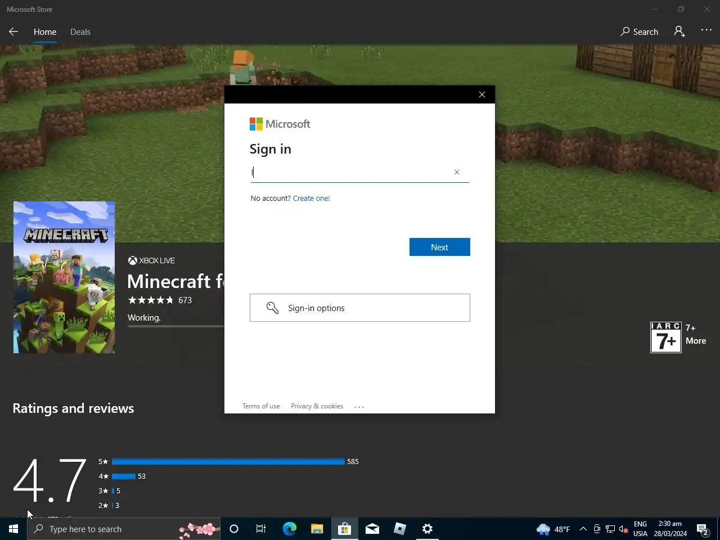Open the Windows Start menu
720x540 pixels.
[13, 529]
